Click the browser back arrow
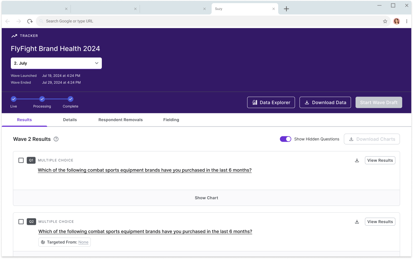This screenshot has height=259, width=413. tap(8, 21)
